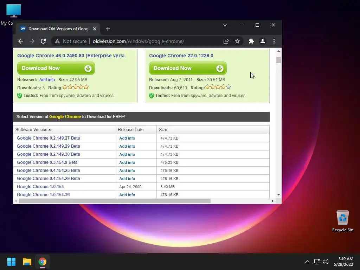Click the star rating for Chrome 22.0.1229.0
Image resolution: width=360 pixels, height=270 pixels.
(x=218, y=87)
